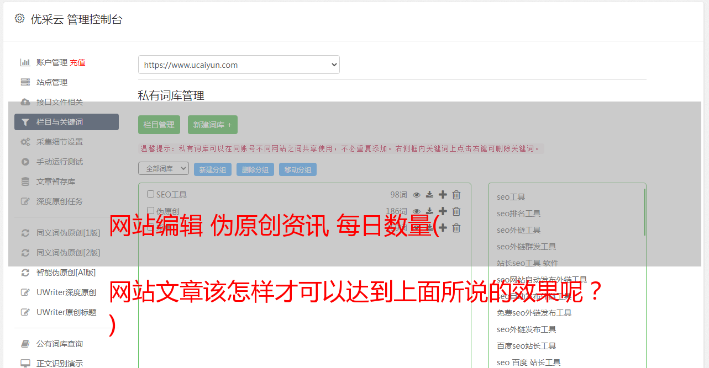This screenshot has width=709, height=368.
Task: Select keyword 'seo外链工具'
Action: coord(518,230)
